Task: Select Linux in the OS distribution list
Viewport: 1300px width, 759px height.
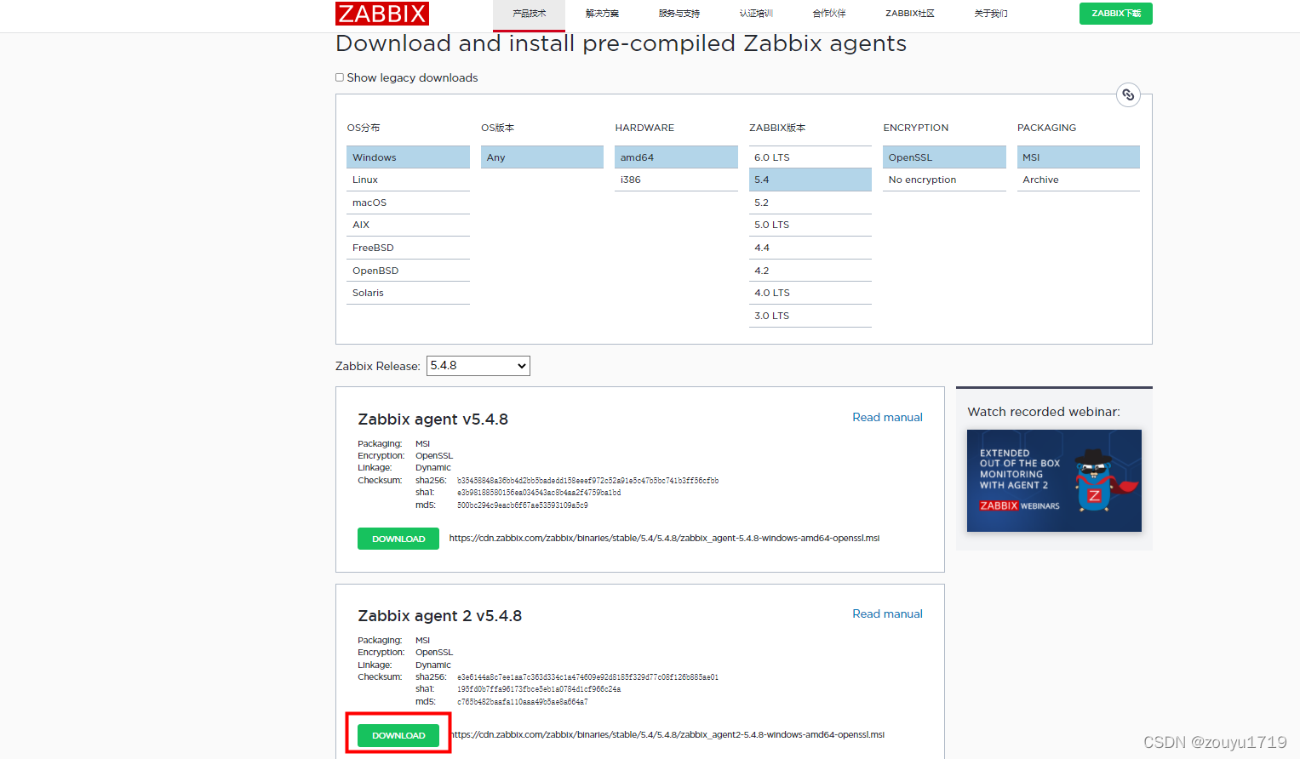Action: pyautogui.click(x=408, y=180)
